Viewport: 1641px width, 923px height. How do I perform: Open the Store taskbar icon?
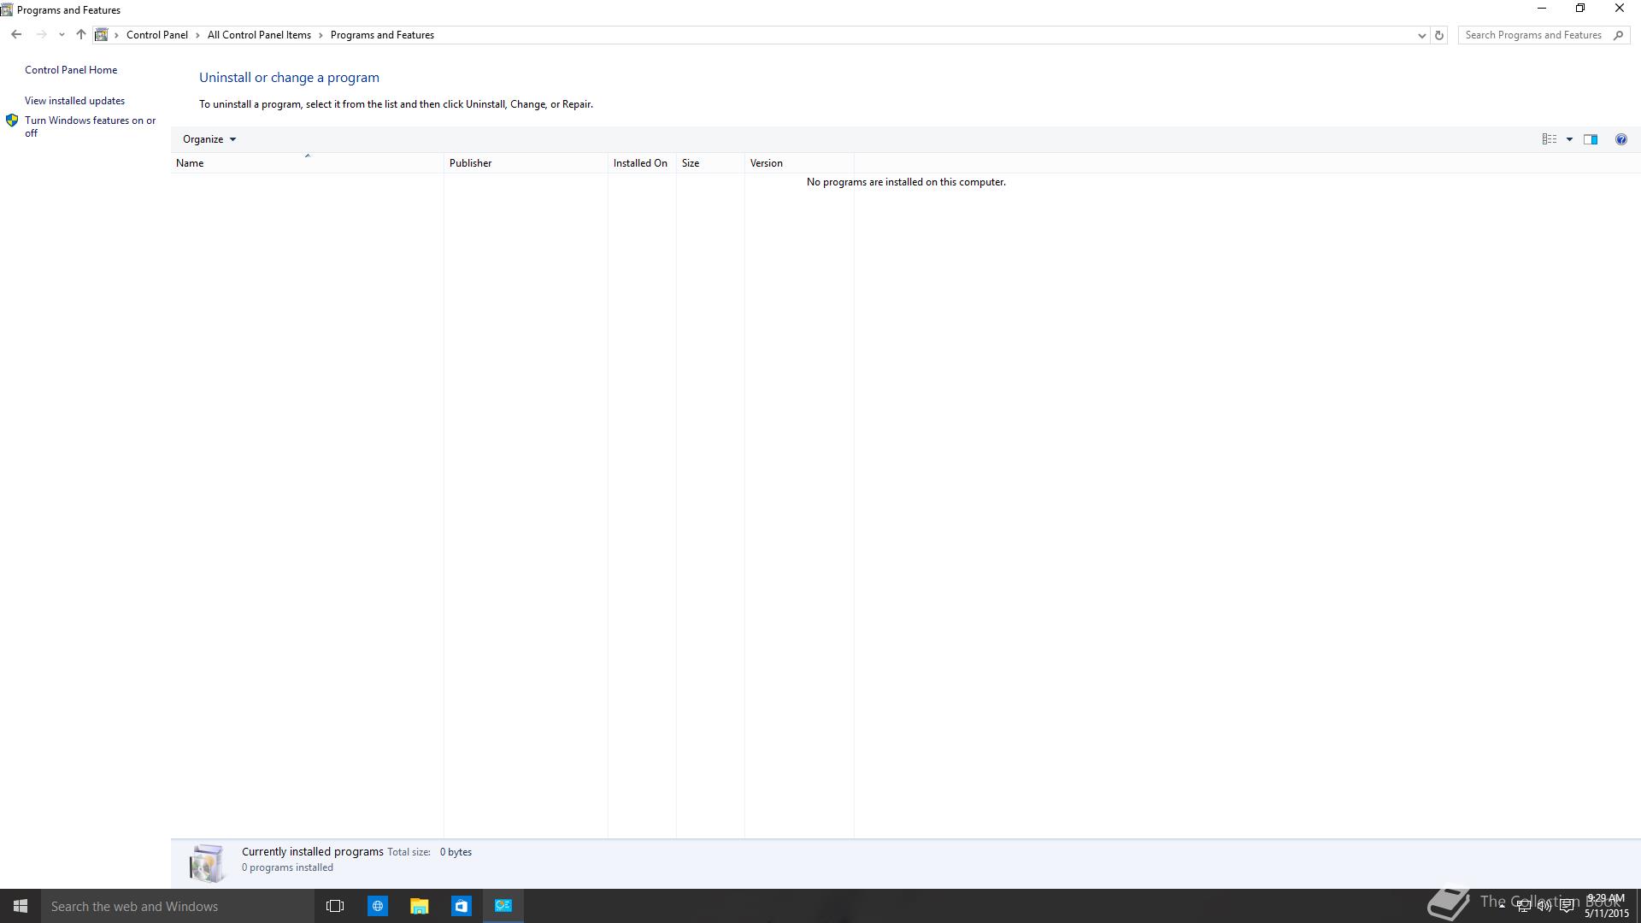coord(461,906)
